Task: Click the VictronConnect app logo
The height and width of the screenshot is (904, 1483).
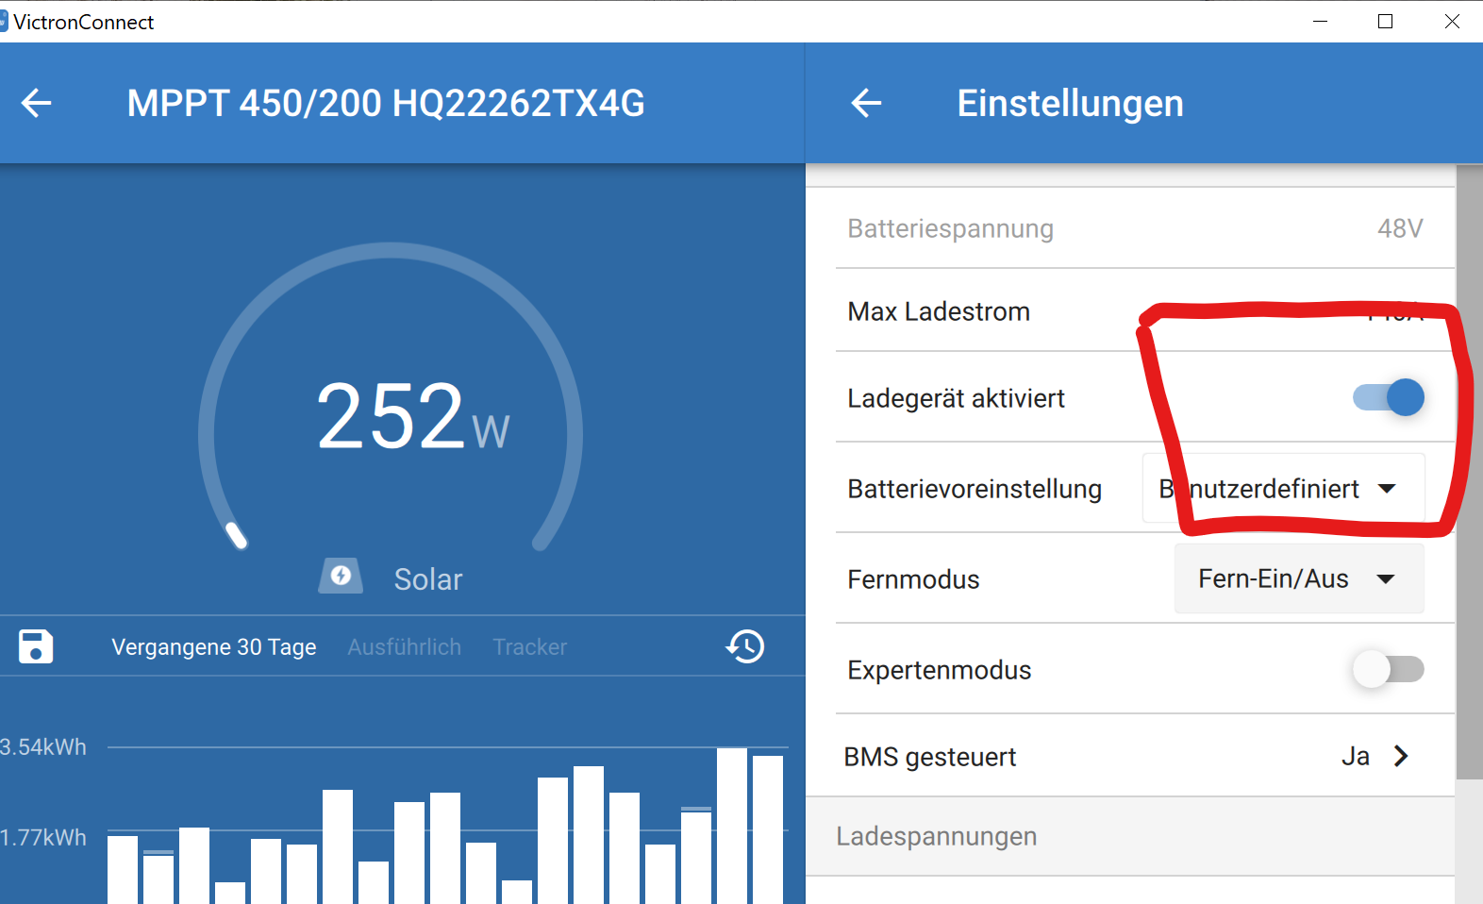Action: (x=4, y=21)
